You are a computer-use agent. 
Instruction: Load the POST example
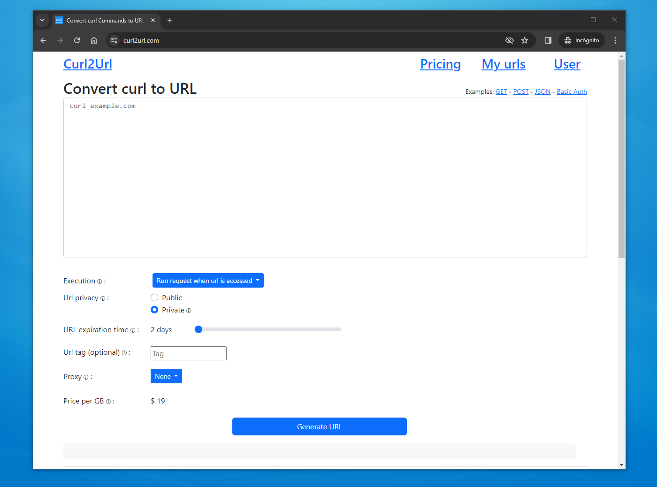point(521,91)
